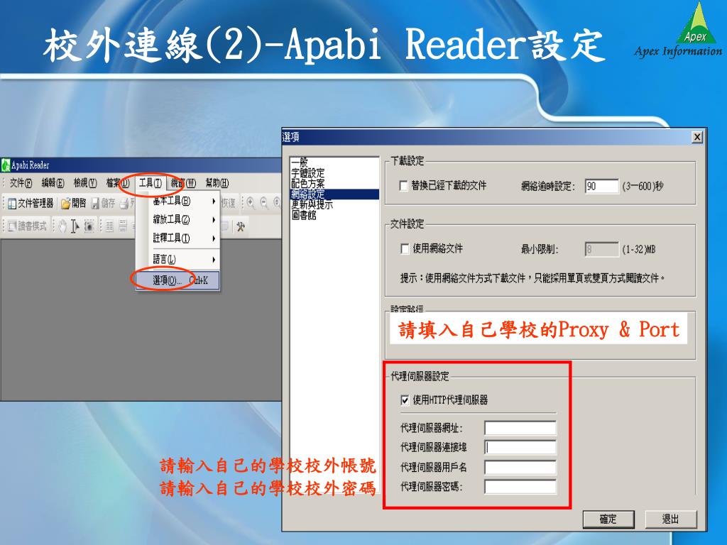The height and width of the screenshot is (545, 727).
Task: Click the 最小限制 field showing 8
Action: pos(601,249)
